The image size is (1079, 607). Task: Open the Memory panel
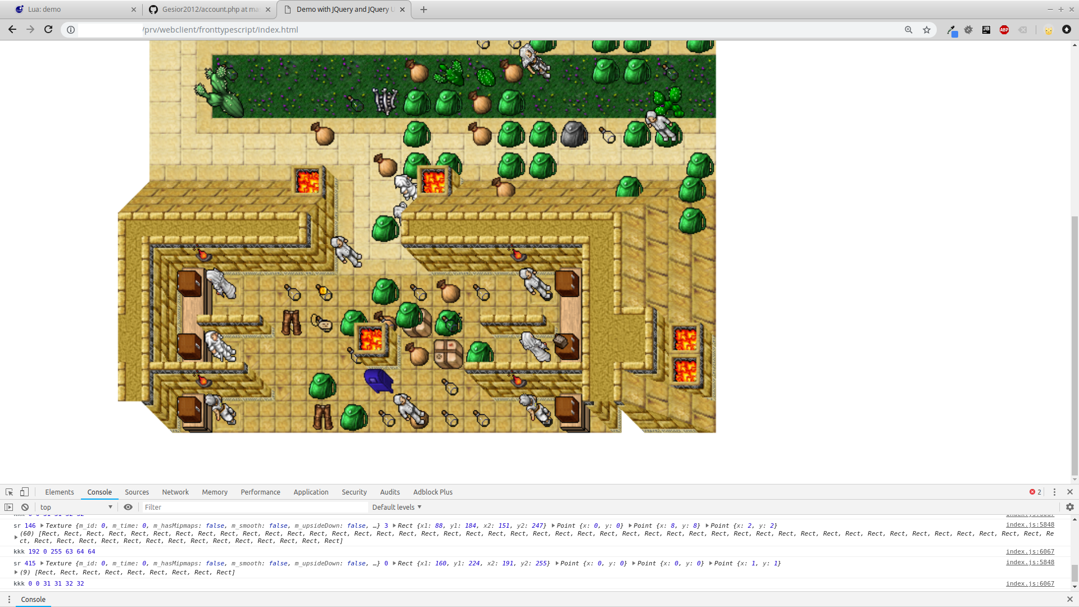tap(215, 492)
